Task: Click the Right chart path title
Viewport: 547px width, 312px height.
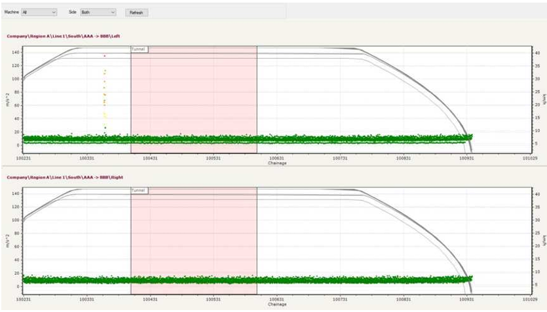Action: click(x=64, y=177)
